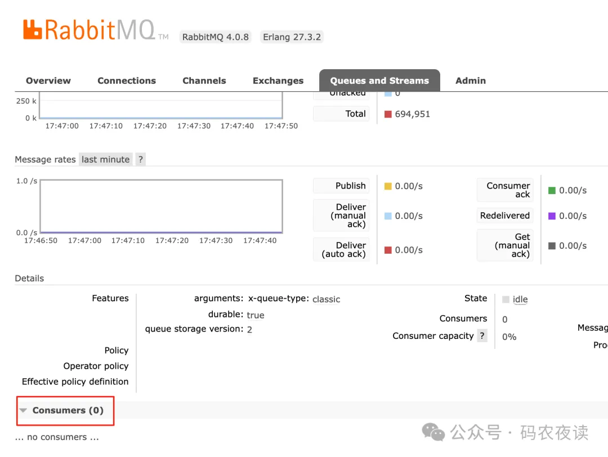Image resolution: width=608 pixels, height=457 pixels.
Task: Click the durable 'true' value
Action: [255, 315]
